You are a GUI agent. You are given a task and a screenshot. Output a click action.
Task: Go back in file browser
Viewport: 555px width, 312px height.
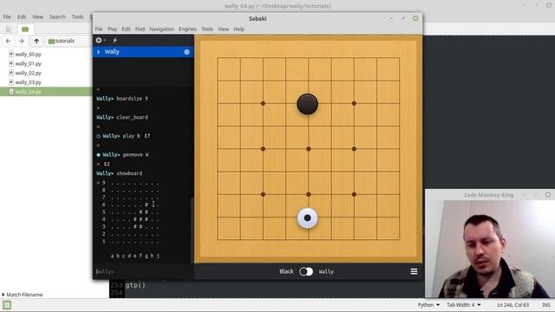(8, 41)
